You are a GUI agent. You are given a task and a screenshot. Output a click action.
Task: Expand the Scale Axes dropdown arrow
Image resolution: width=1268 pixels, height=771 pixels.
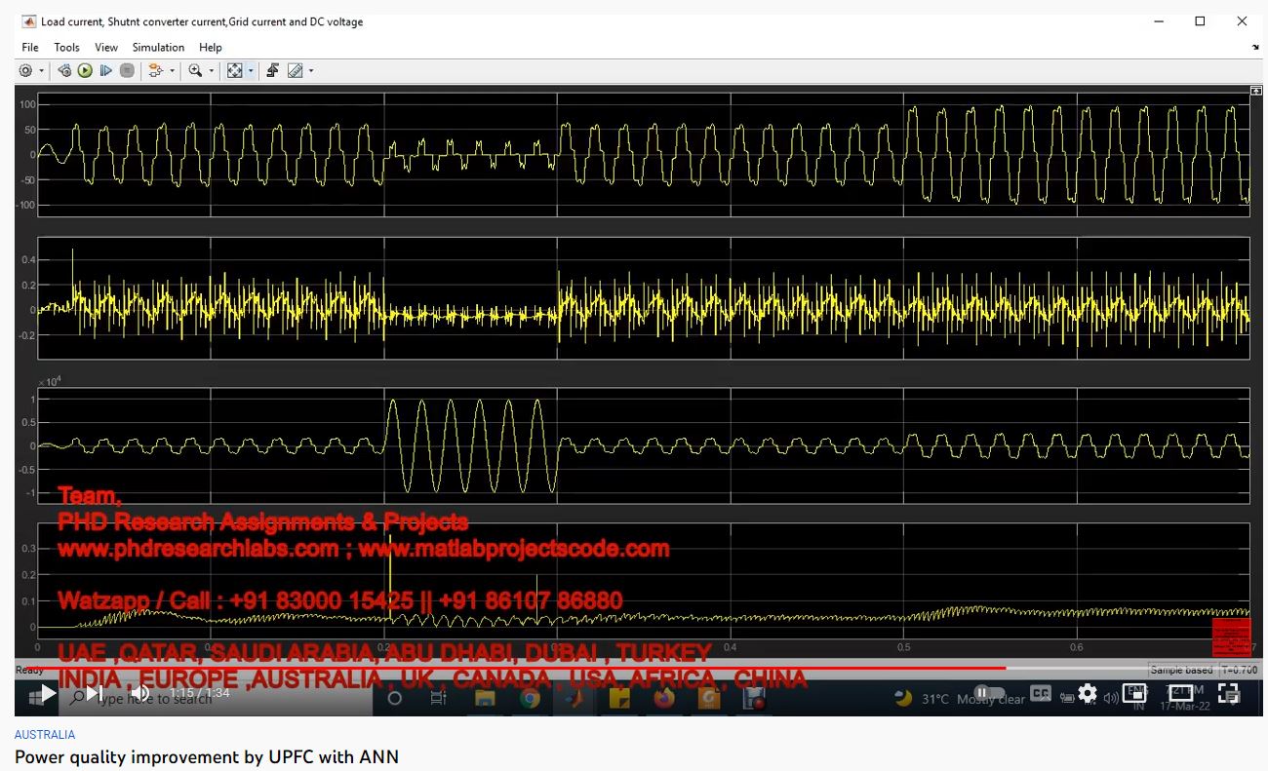[x=251, y=71]
